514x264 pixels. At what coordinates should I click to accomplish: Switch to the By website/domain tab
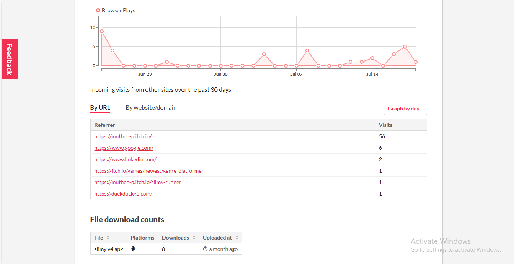151,108
